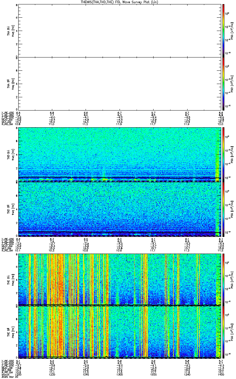
Task: Click the PSD color bar beside THD B⊥
Action: (223, 154)
